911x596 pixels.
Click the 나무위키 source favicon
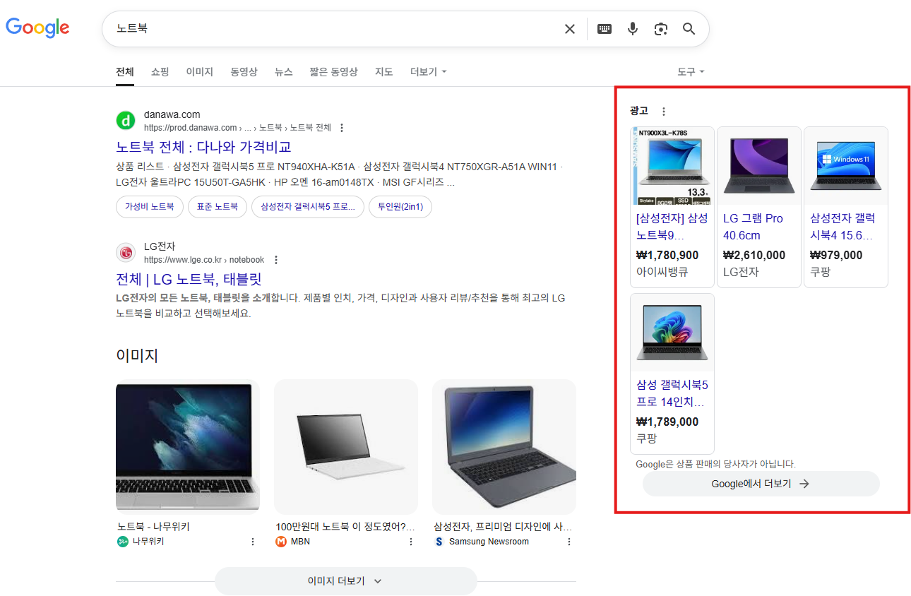click(x=123, y=542)
